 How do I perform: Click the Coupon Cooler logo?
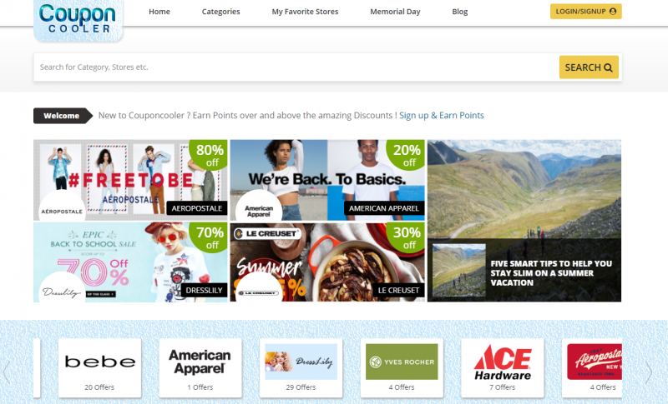pyautogui.click(x=77, y=20)
